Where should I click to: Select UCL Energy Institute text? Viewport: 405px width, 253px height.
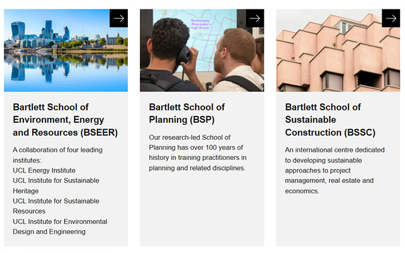pos(44,170)
